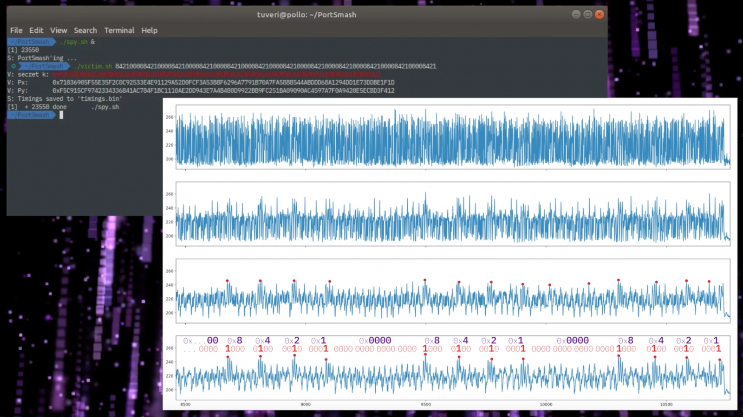
Task: Click the '+ 23550 done ./spy.sh' line
Action: click(x=63, y=107)
